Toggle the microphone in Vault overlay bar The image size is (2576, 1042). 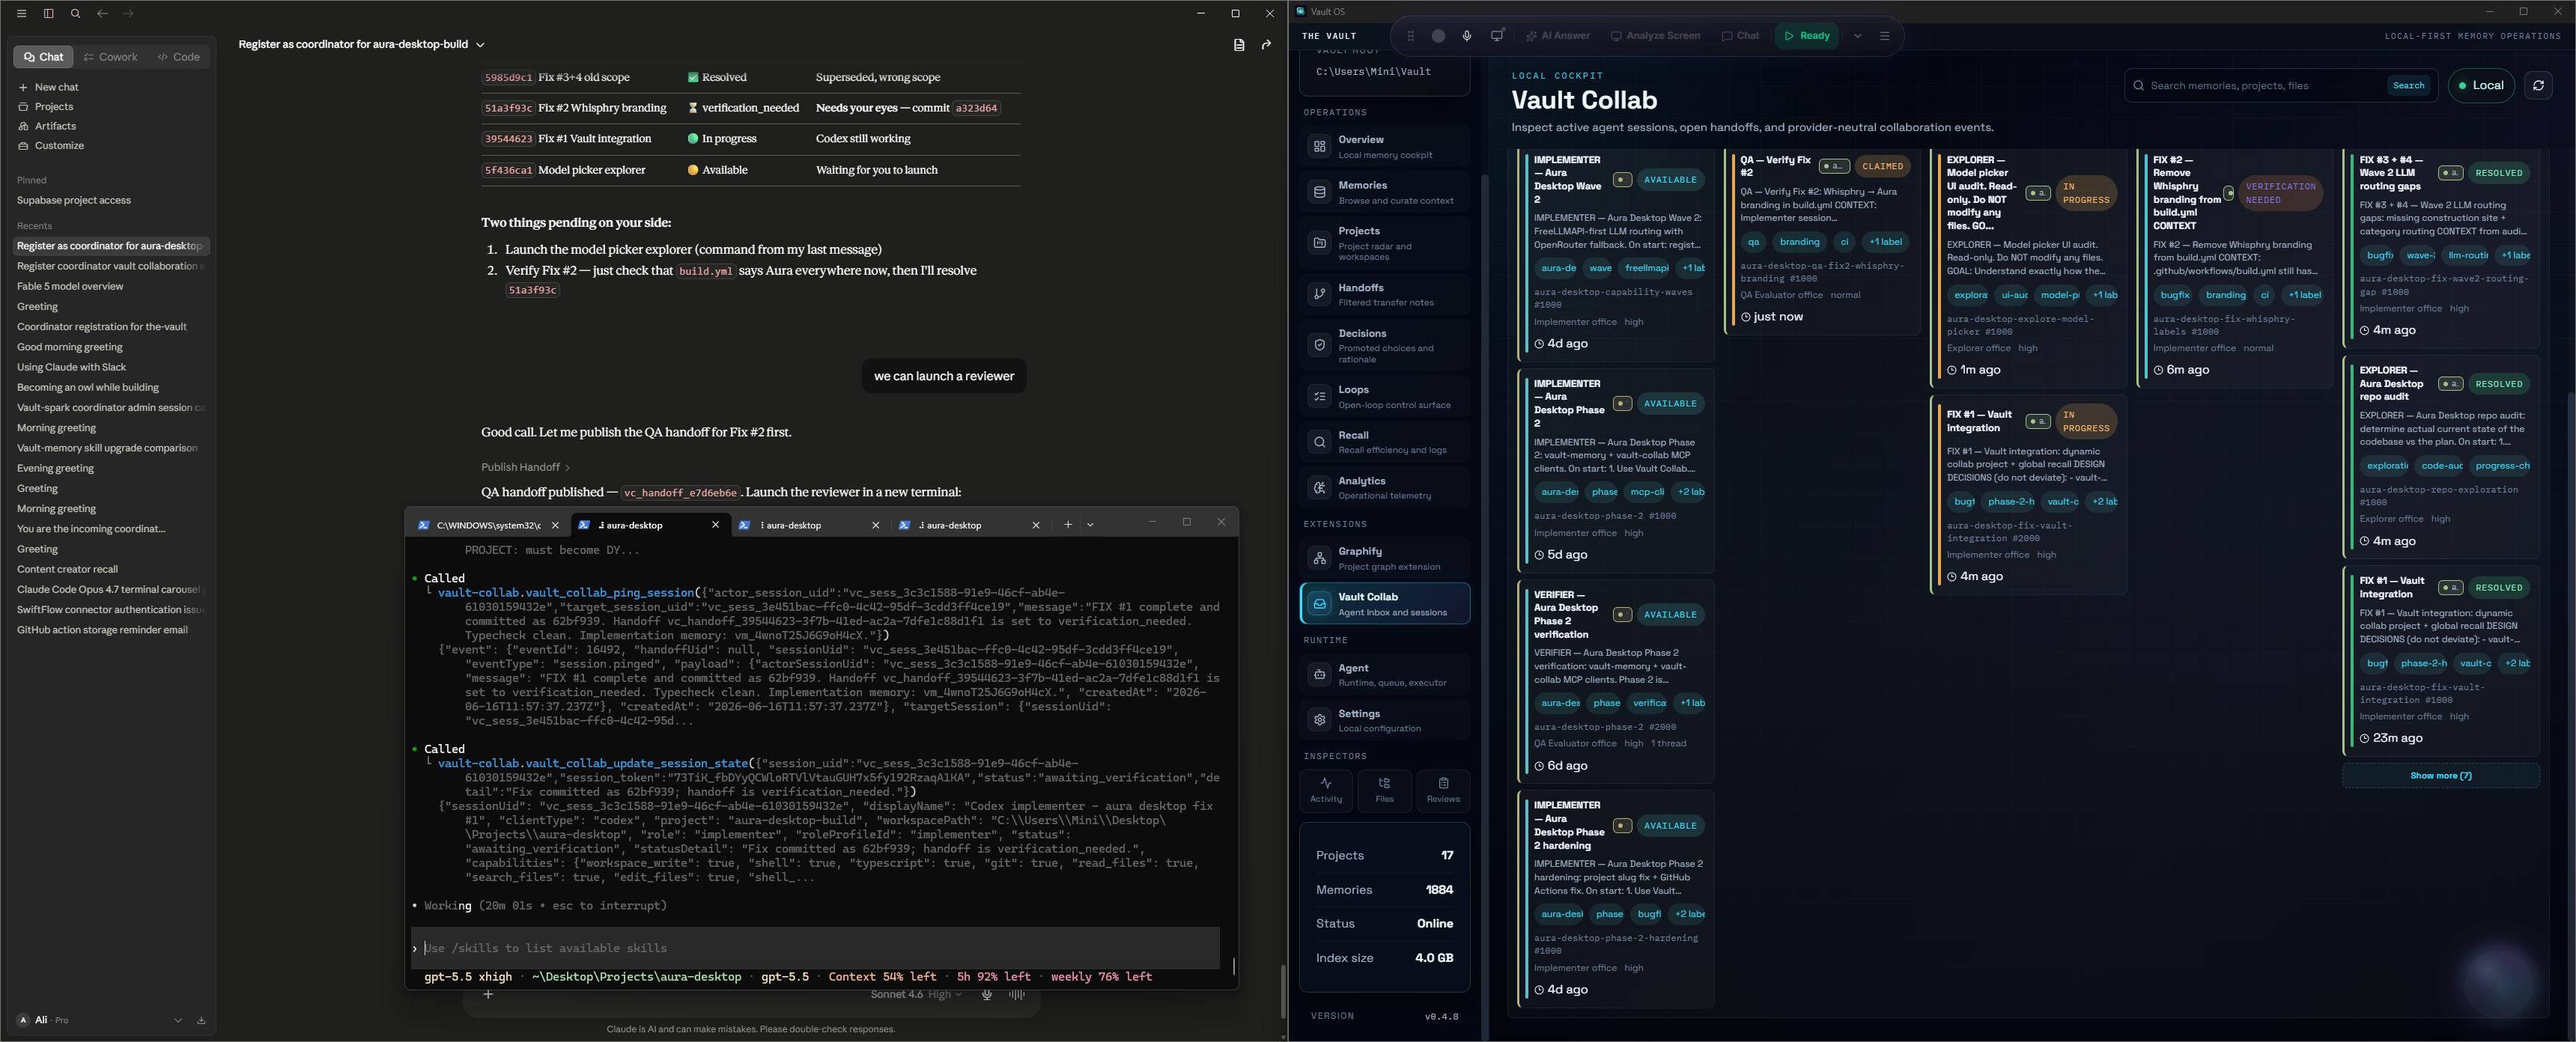pyautogui.click(x=1467, y=36)
